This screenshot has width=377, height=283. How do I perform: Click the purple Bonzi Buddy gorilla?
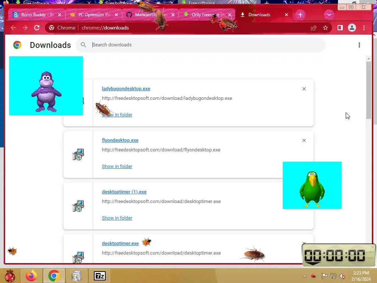coord(46,91)
